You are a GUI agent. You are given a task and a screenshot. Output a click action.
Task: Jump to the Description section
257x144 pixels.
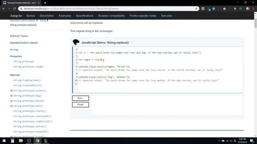[x=47, y=16]
